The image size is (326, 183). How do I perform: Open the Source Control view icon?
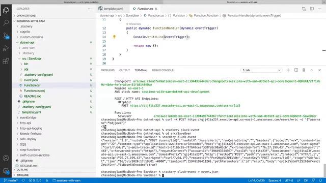(6, 36)
